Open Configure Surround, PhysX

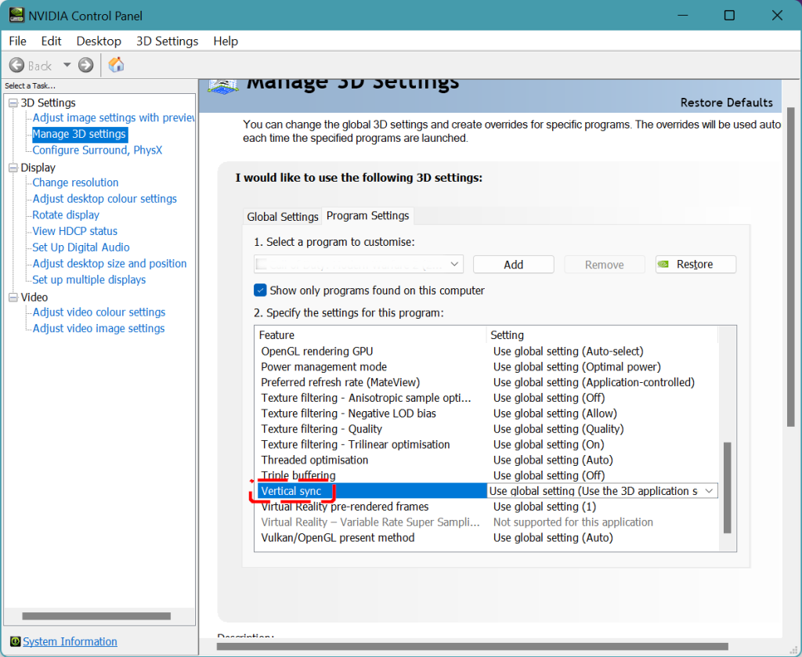(97, 150)
